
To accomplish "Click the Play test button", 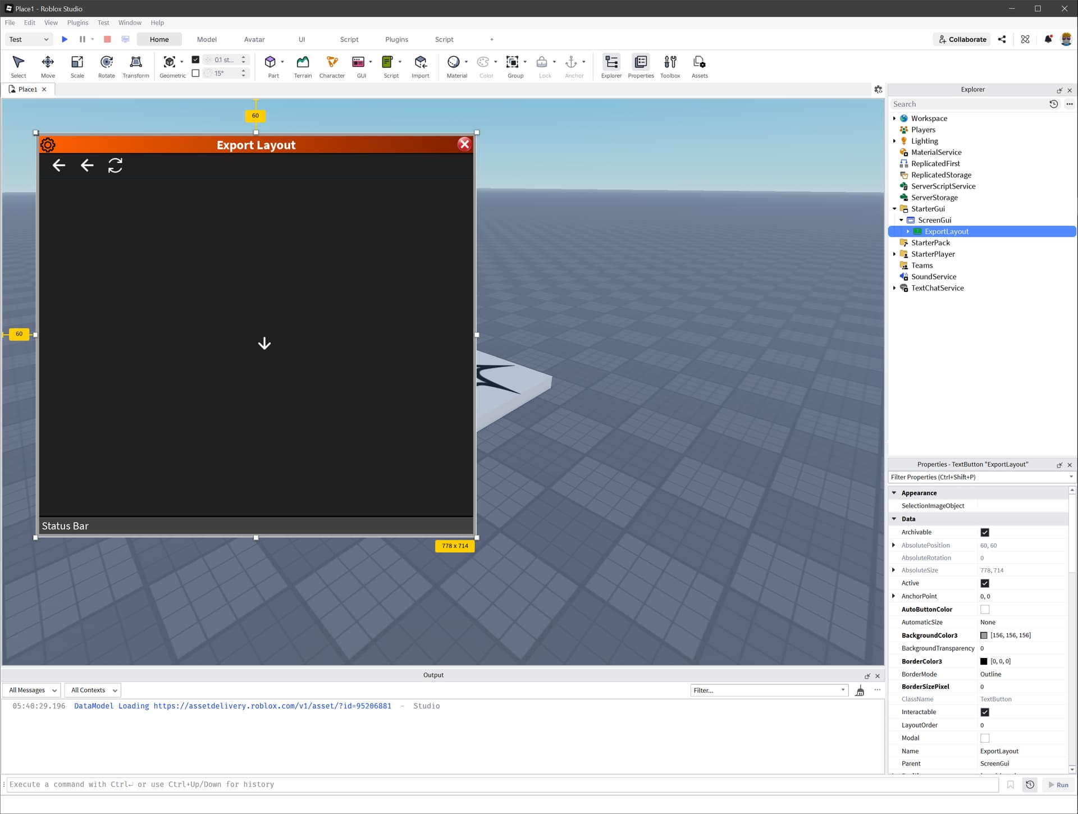I will tap(65, 39).
